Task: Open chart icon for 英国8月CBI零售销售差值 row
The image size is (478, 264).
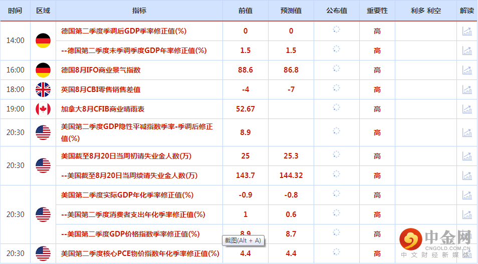Action: click(x=466, y=89)
